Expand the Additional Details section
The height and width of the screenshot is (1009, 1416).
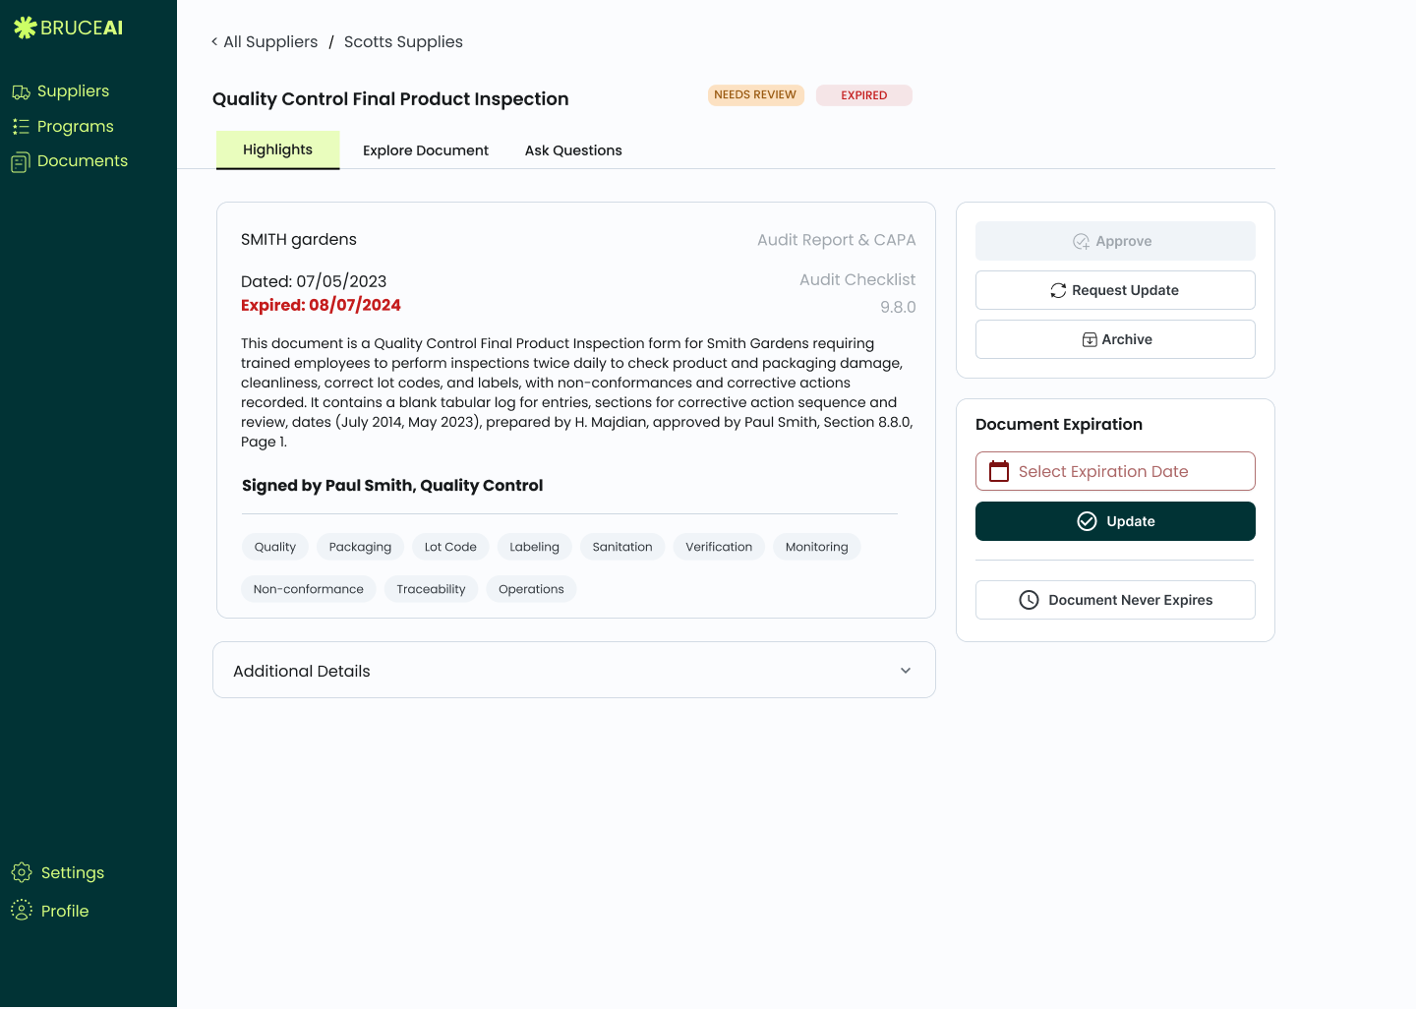573,671
